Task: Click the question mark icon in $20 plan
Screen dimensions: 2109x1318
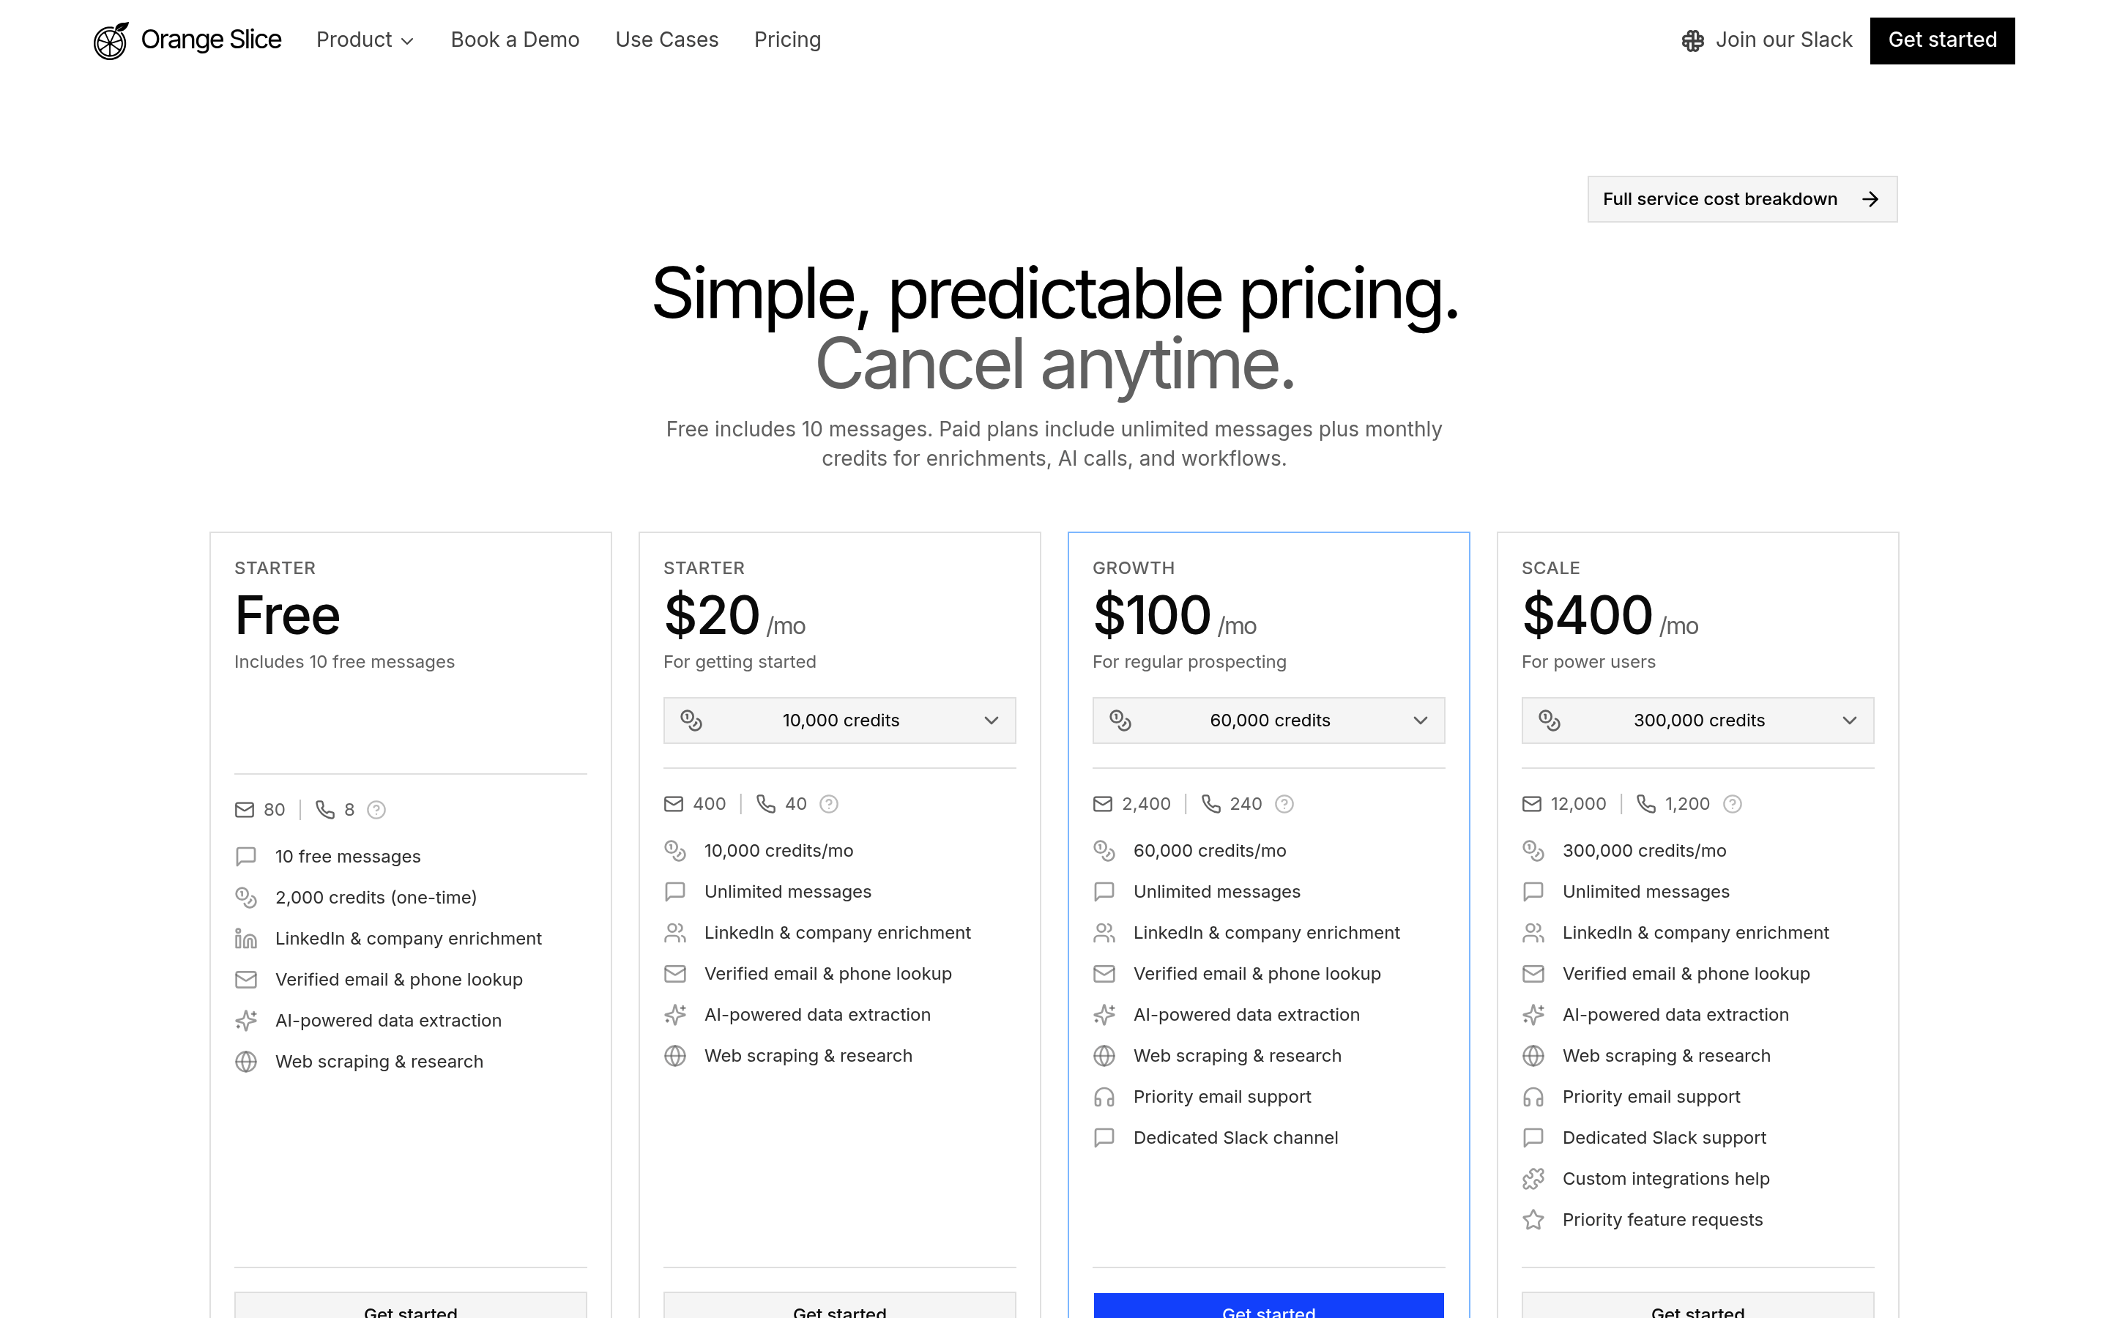Action: point(829,804)
